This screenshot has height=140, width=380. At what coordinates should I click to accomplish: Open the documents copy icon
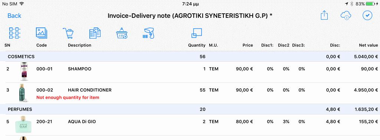(x=95, y=33)
